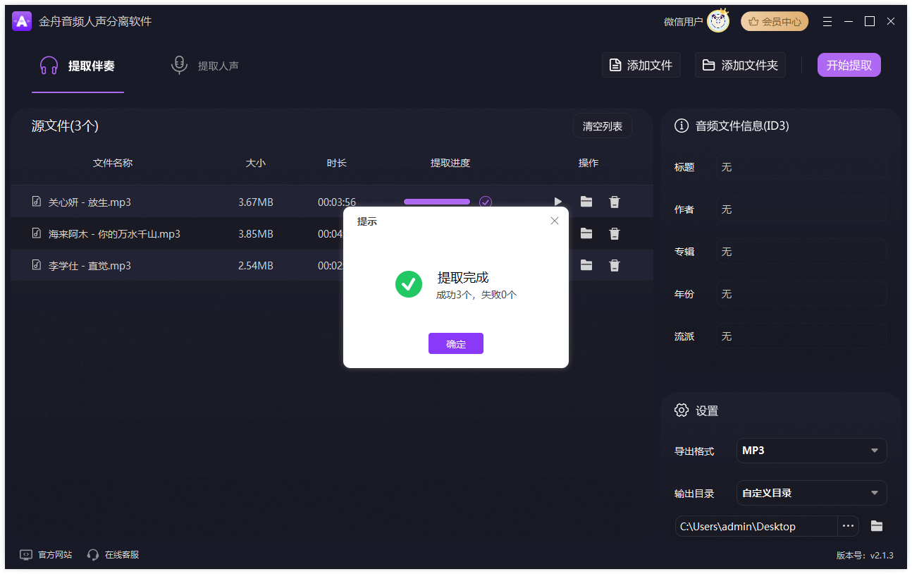Click the settings gear icon in right panel
The width and height of the screenshot is (912, 574).
(x=681, y=410)
